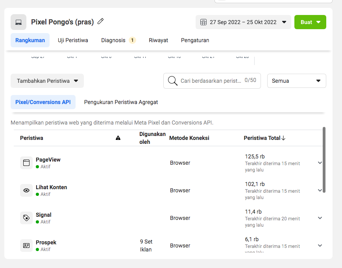Switch to the Uji Peristiwa tab
Screen dimensions: 342x268
click(73, 40)
